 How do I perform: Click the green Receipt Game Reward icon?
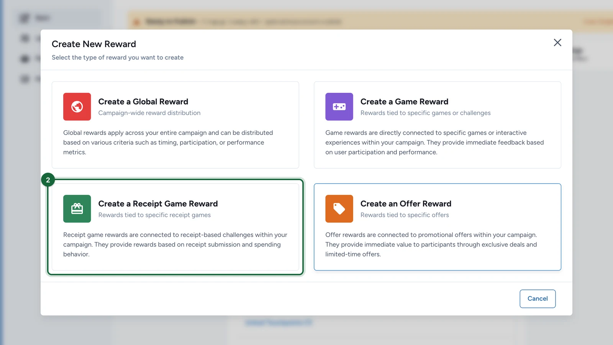[x=77, y=209]
